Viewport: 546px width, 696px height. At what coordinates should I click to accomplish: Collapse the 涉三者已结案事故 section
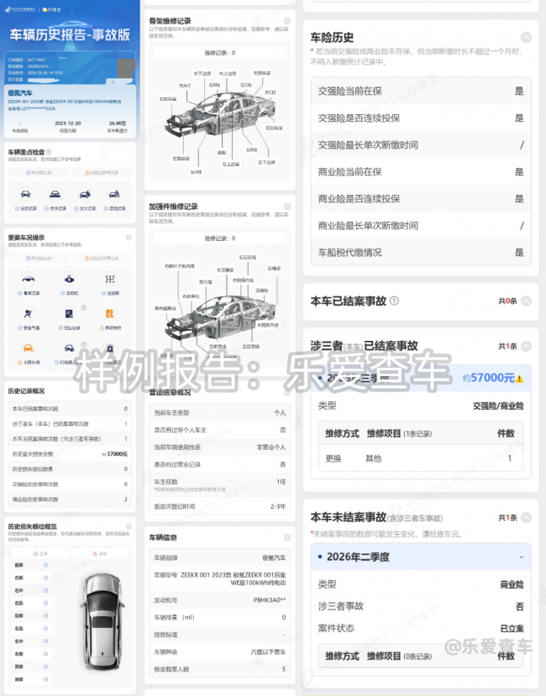(526, 346)
